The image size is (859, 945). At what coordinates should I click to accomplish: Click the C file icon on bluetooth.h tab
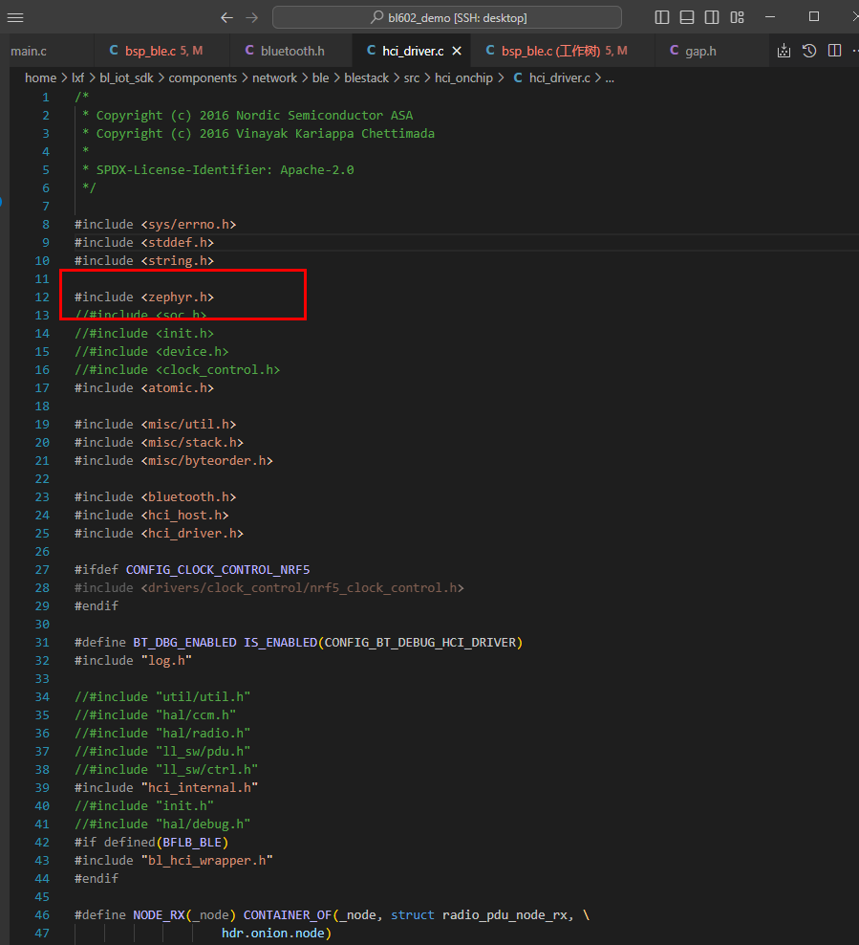click(x=249, y=51)
